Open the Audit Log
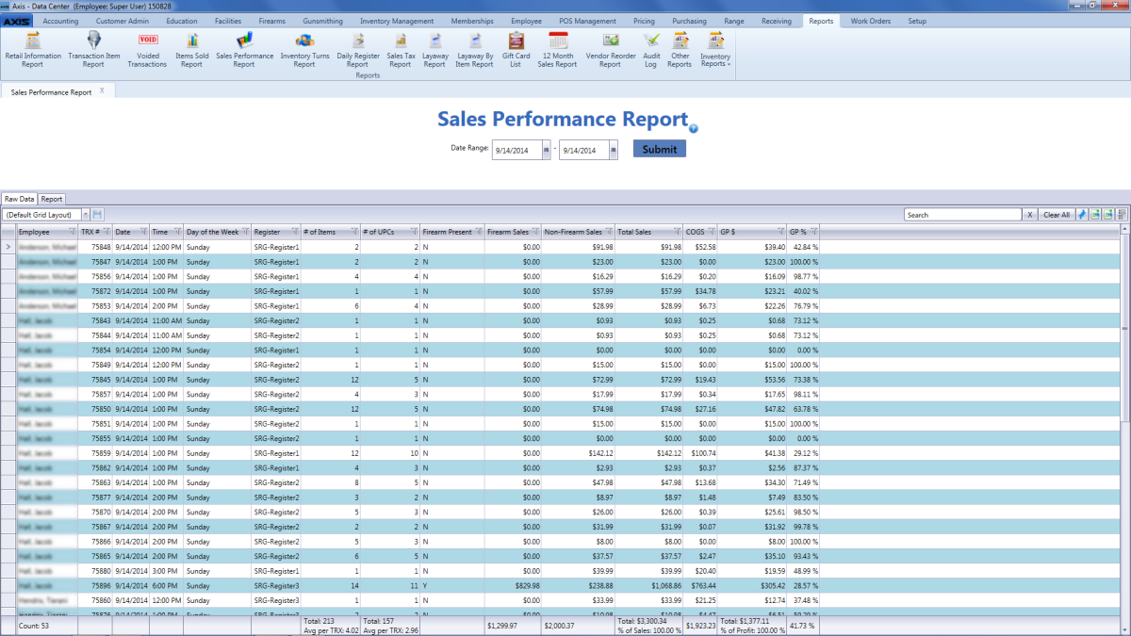 tap(651, 49)
